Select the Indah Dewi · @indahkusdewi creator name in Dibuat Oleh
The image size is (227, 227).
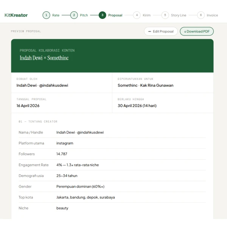pos(42,86)
